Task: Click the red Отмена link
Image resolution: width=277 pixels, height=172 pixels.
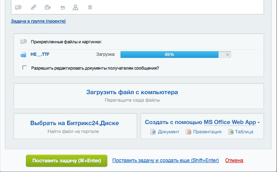Action: 234,160
